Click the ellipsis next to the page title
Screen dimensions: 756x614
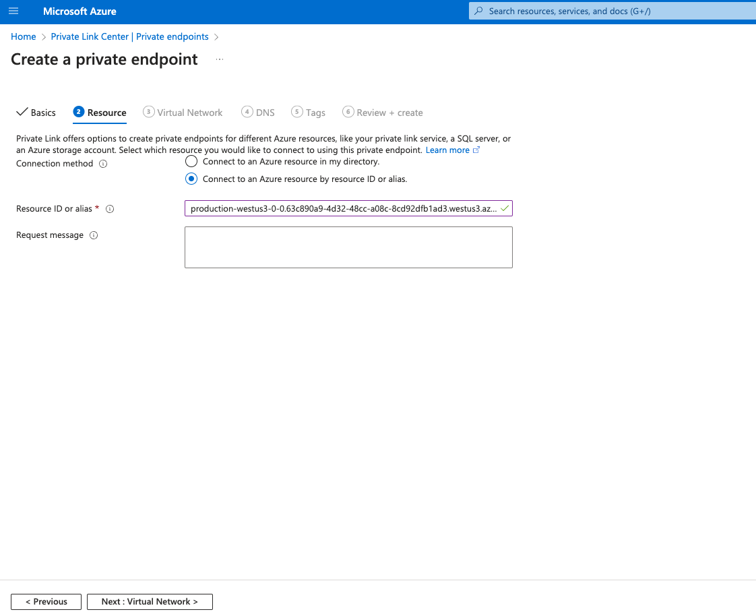(220, 59)
